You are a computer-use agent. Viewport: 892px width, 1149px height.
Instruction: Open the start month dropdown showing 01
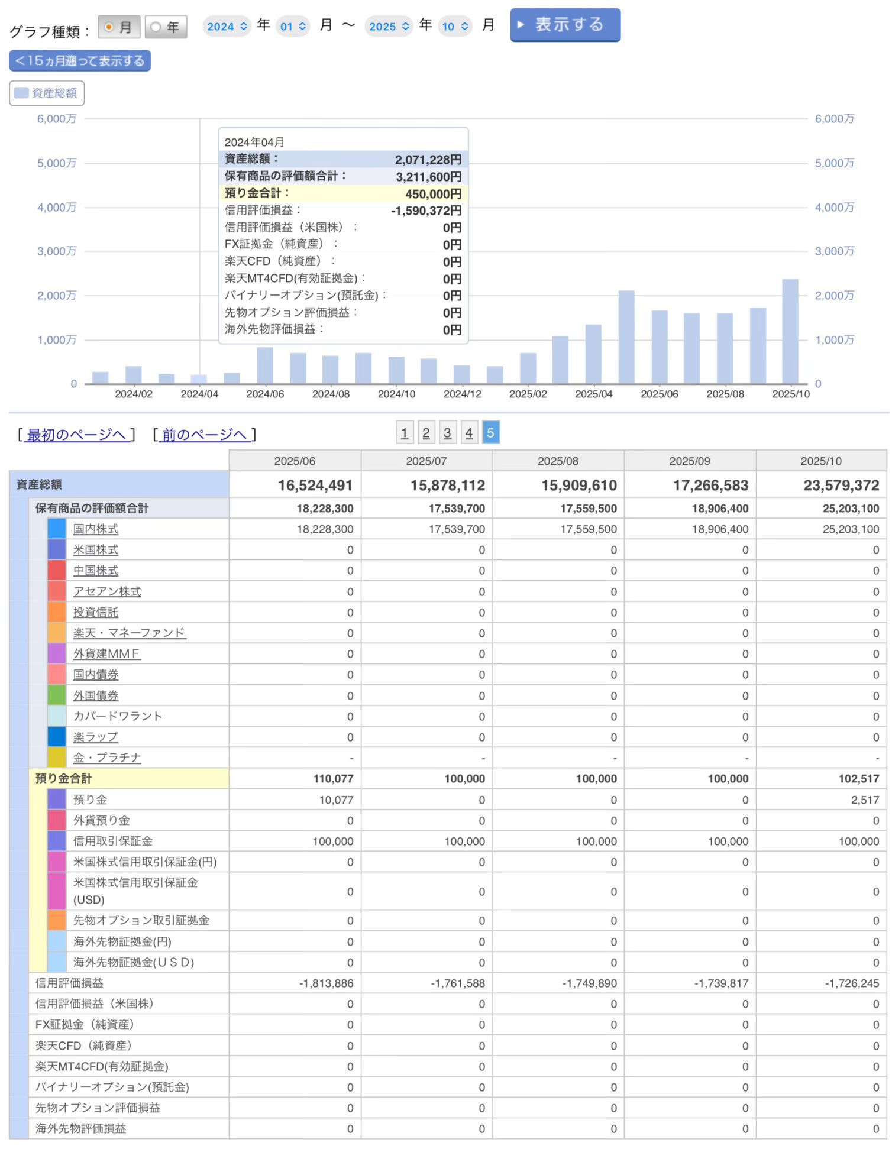pos(293,27)
